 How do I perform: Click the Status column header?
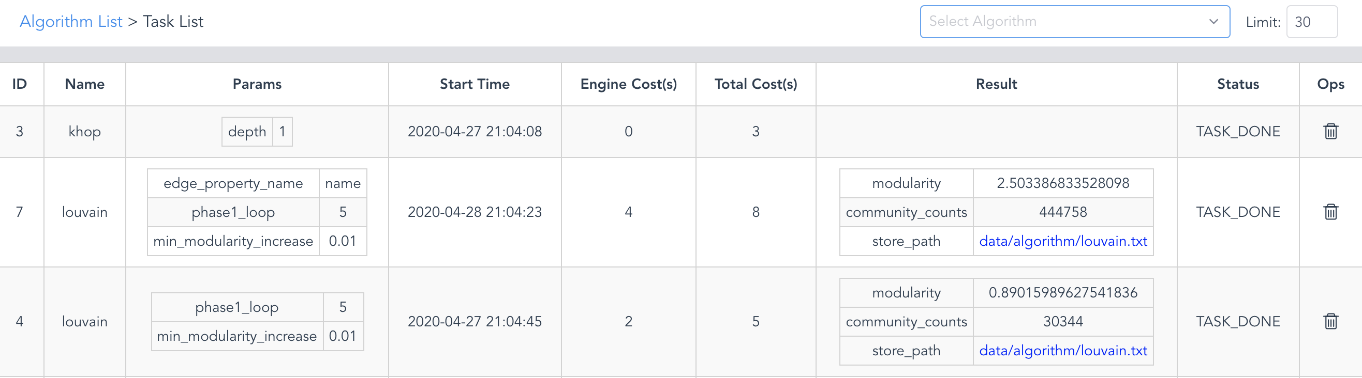point(1238,84)
